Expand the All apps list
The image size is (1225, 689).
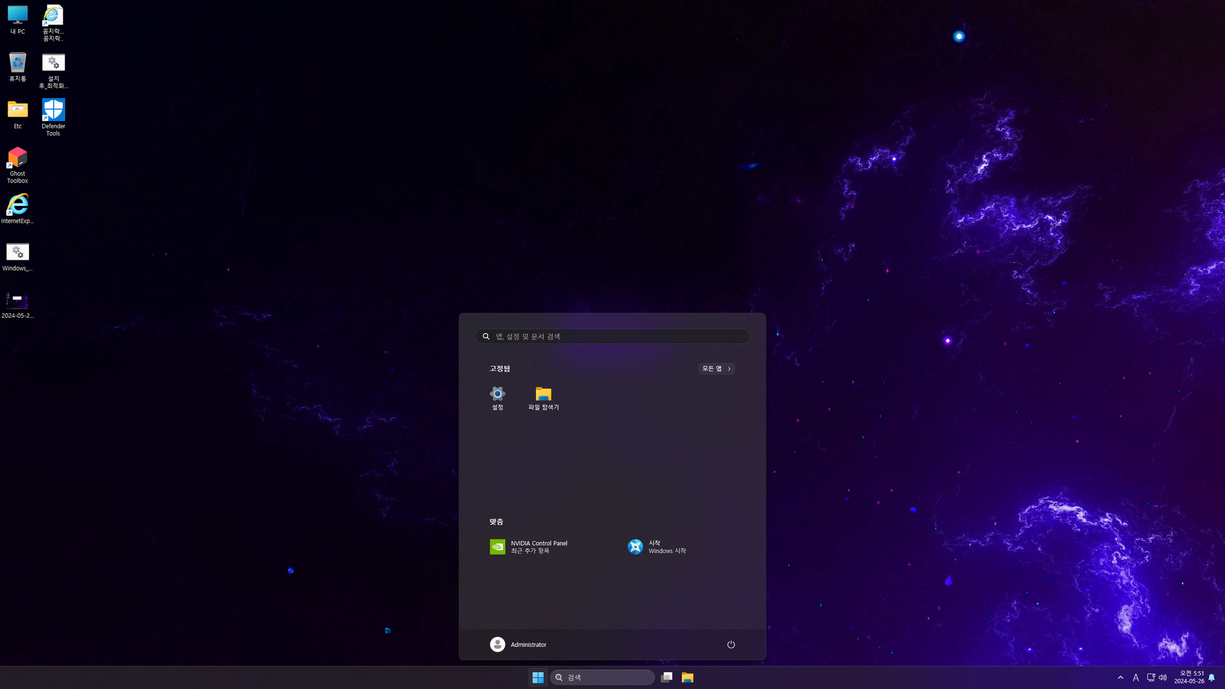(x=716, y=369)
